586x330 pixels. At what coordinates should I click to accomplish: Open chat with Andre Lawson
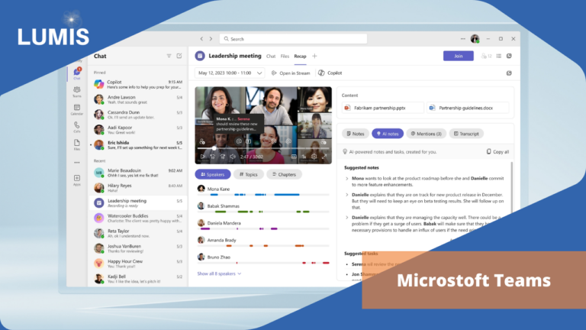138,99
